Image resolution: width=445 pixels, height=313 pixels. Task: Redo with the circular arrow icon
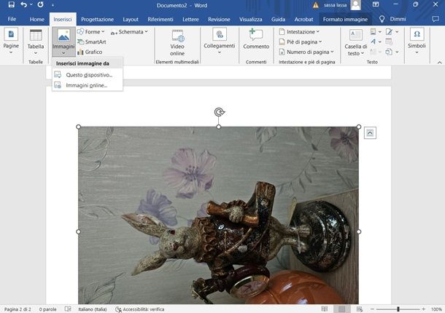tap(40, 5)
